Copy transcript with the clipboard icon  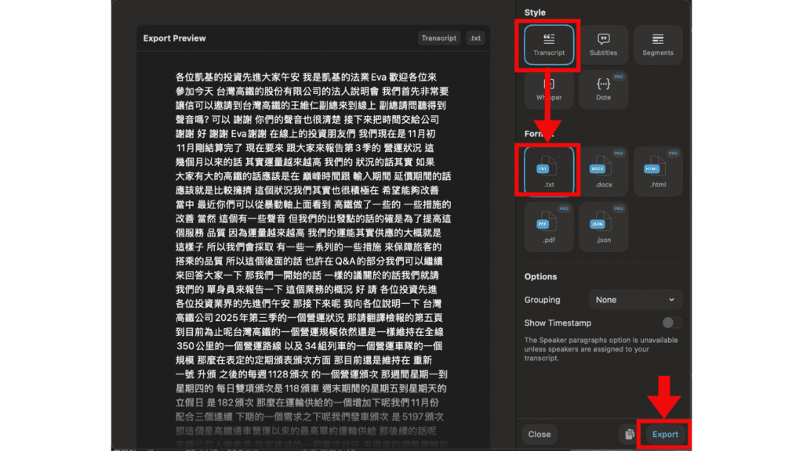[629, 434]
